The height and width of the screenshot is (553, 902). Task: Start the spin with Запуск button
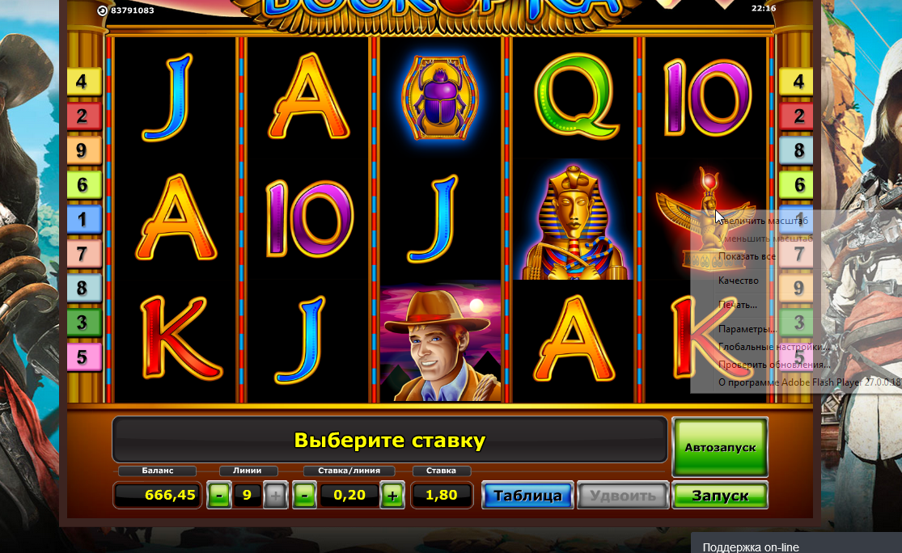[720, 496]
